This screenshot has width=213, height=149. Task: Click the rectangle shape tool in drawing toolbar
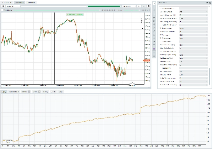(154, 34)
